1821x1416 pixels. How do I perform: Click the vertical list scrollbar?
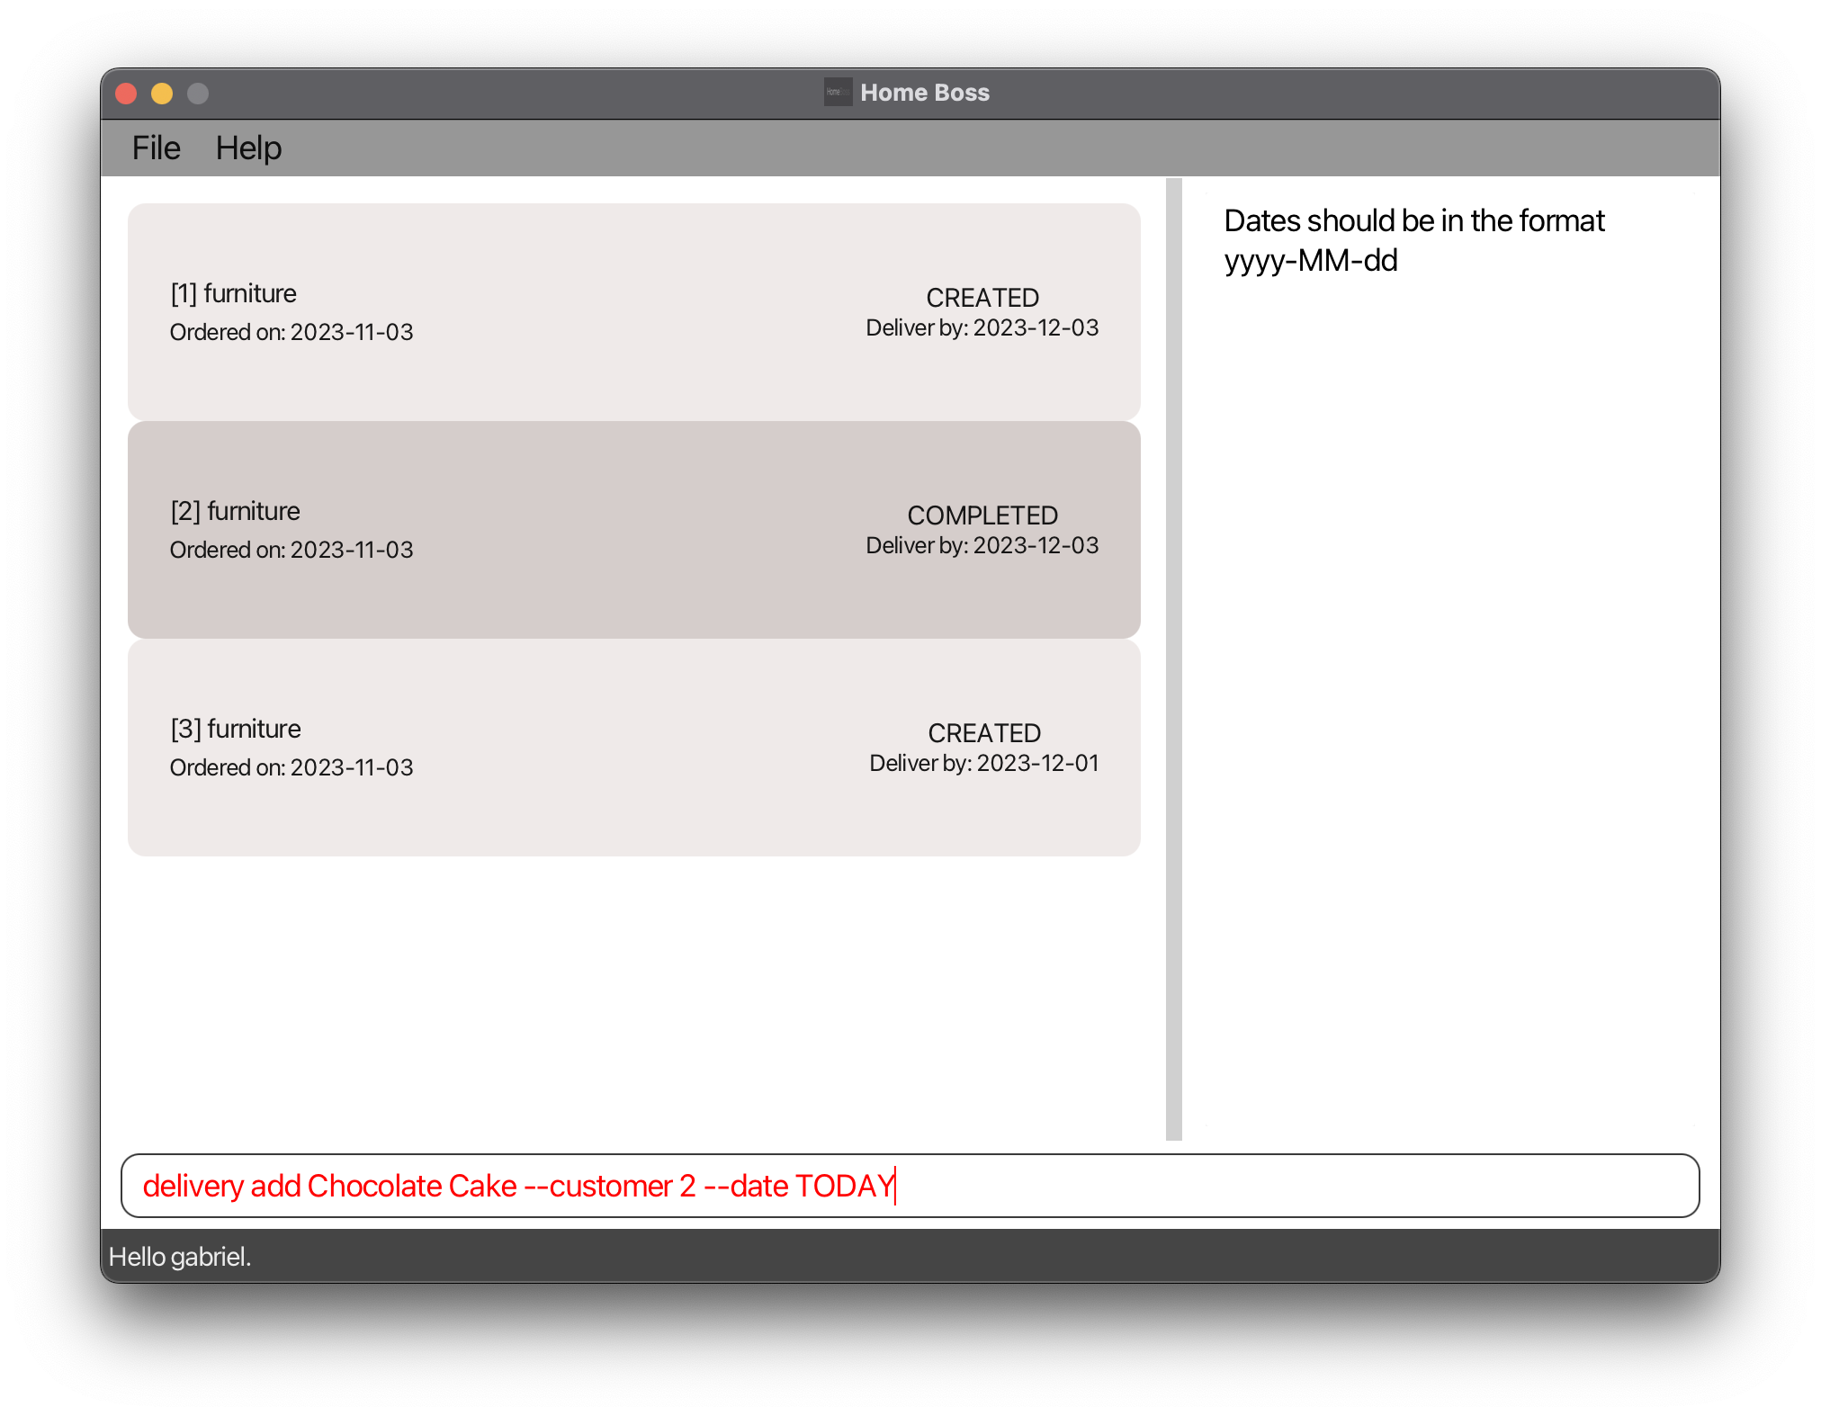[x=1173, y=659]
